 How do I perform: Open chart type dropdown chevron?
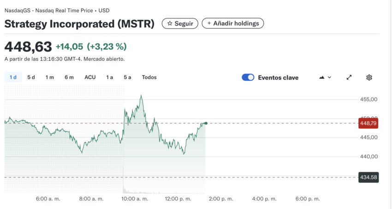click(329, 77)
